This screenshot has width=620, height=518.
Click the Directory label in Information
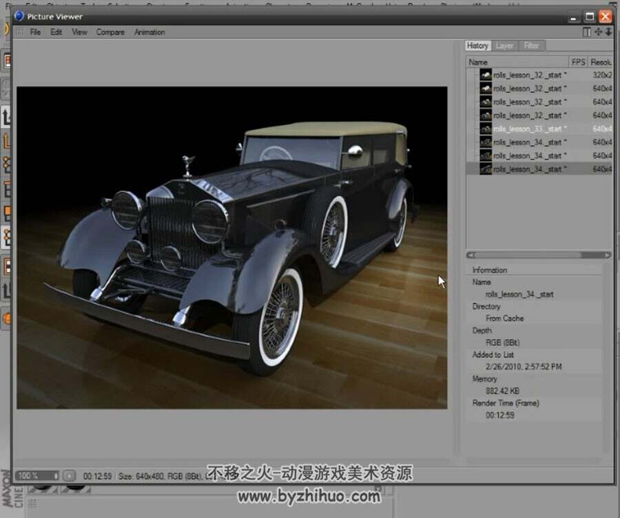click(x=486, y=306)
